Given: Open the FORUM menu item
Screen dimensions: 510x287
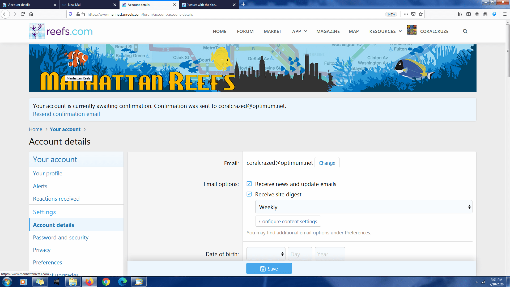Looking at the screenshot, I should [245, 31].
